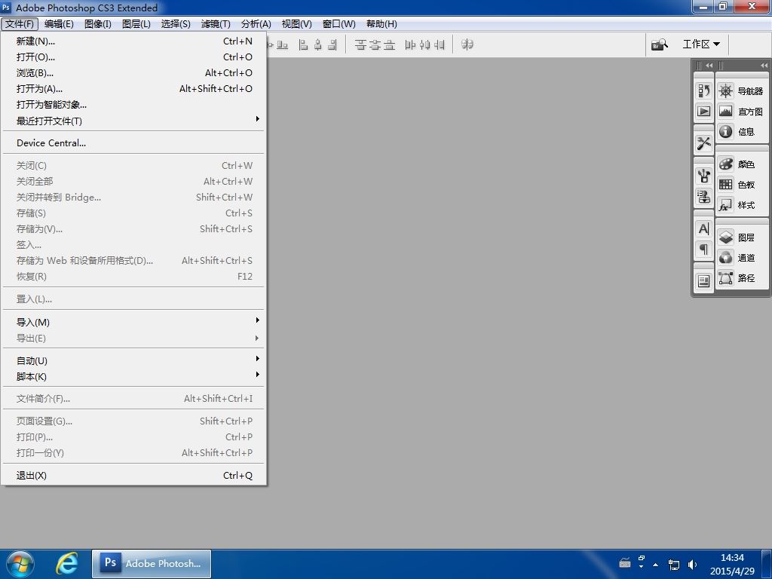Image resolution: width=772 pixels, height=579 pixels.
Task: Collapse the narrow icon dock with double arrows
Action: 709,65
